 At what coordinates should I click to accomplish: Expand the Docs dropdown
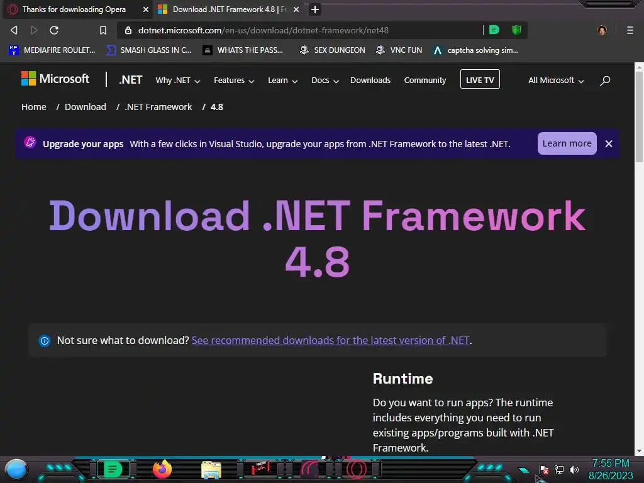tap(325, 80)
